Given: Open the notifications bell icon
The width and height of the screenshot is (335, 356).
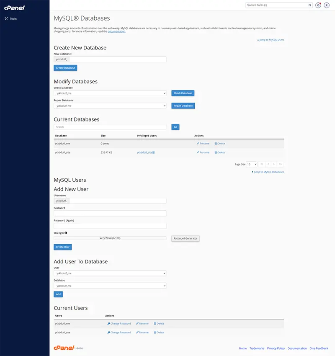Looking at the screenshot, I should point(318,5).
